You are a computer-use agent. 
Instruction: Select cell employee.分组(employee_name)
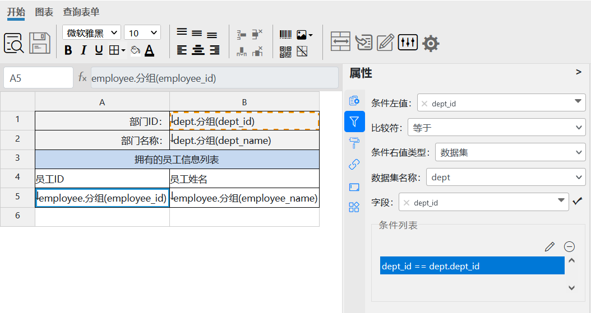click(244, 198)
